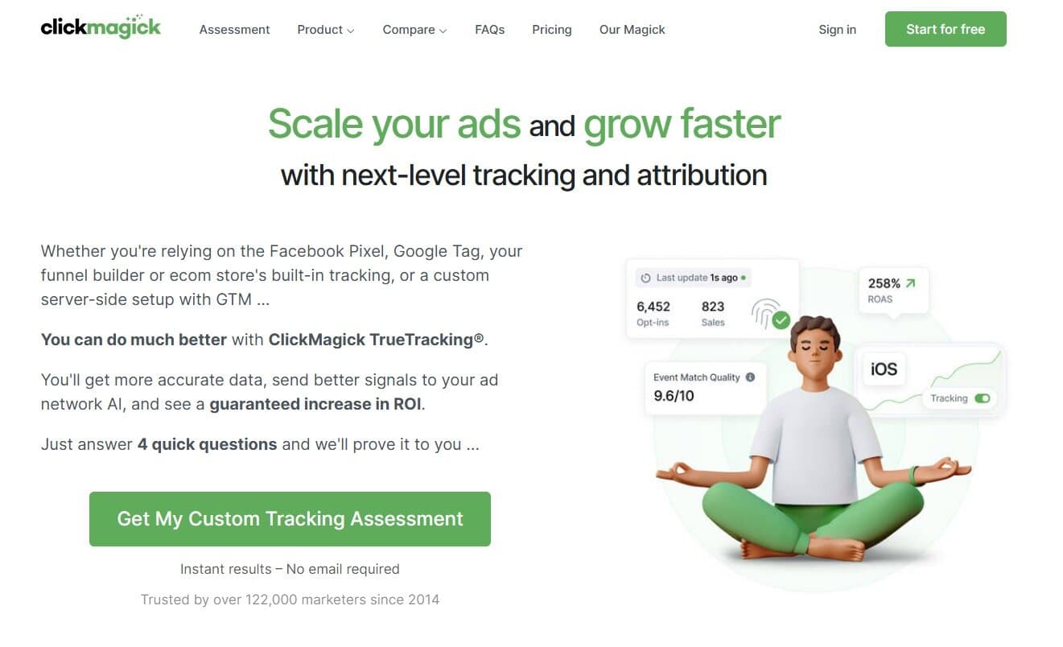
Task: Open the Assessment menu item
Action: coord(234,30)
